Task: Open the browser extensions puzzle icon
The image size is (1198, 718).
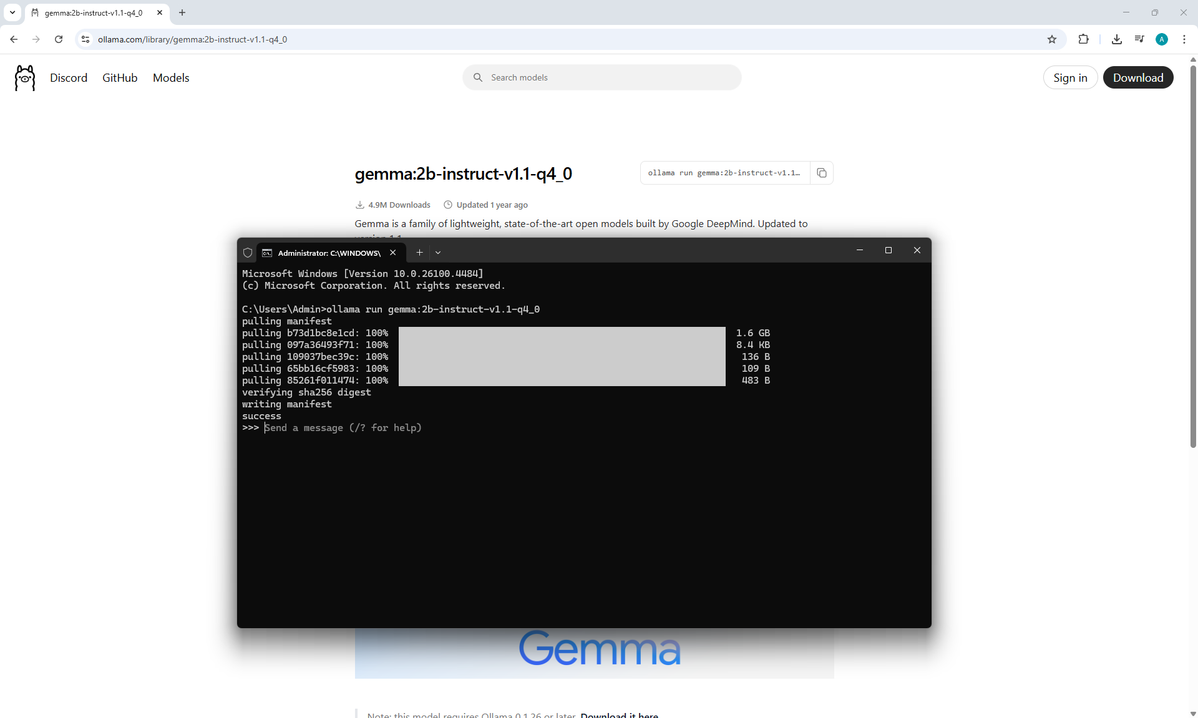Action: point(1083,39)
